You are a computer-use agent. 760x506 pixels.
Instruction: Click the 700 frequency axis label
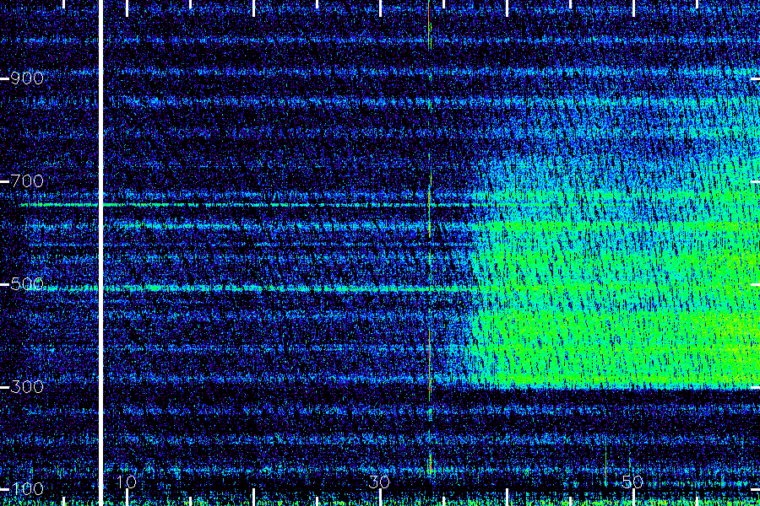(27, 181)
